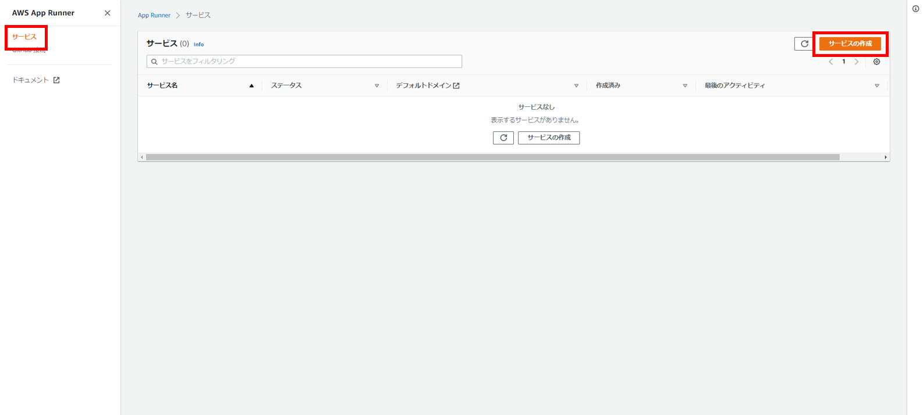Click the search magnifier icon in the filter

(154, 61)
